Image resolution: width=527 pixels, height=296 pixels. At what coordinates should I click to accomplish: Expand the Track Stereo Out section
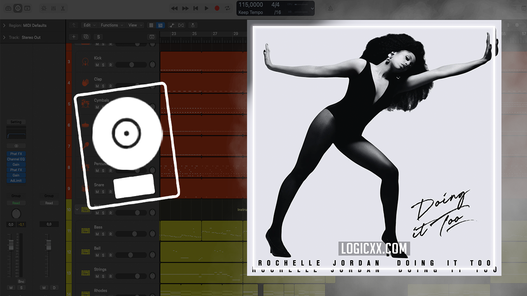click(x=4, y=37)
